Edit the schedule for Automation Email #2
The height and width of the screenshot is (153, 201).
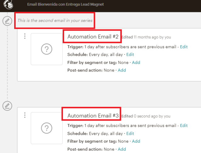pyautogui.click(x=130, y=54)
